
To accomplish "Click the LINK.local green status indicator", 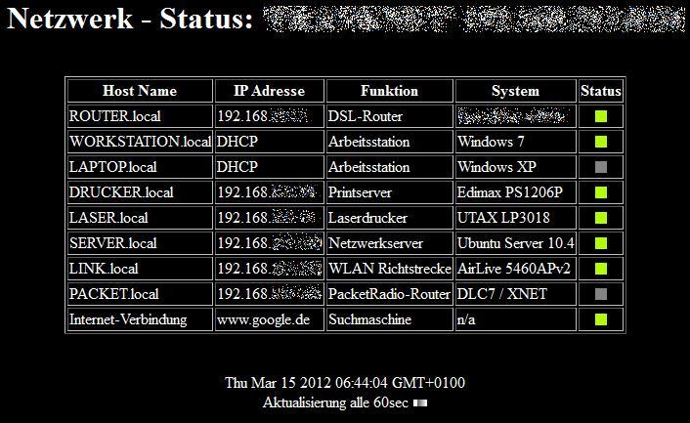I will (x=601, y=269).
